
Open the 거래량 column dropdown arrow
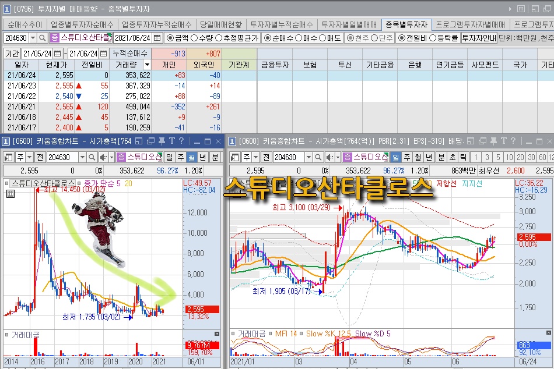coord(147,65)
